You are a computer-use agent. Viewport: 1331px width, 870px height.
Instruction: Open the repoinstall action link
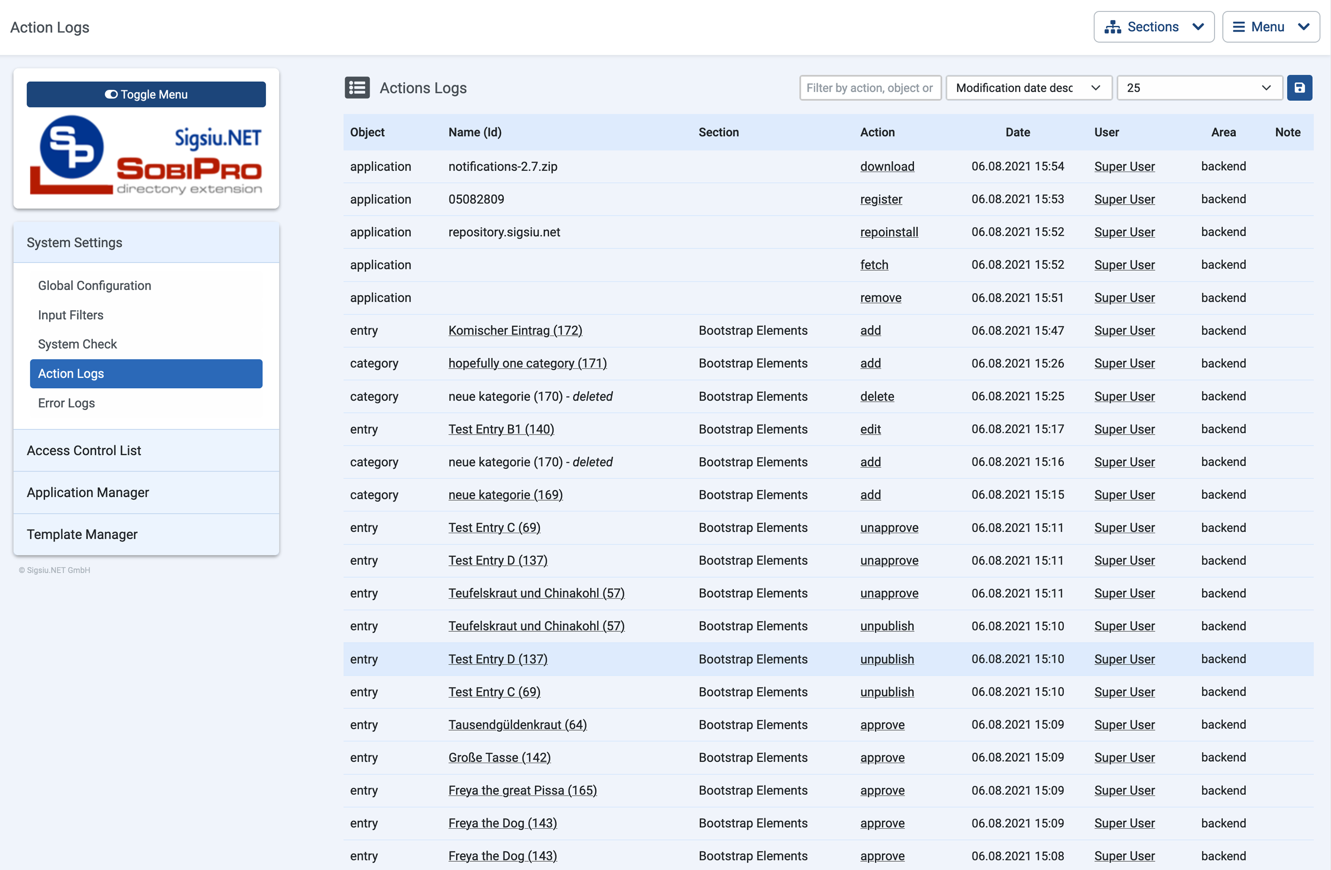pyautogui.click(x=889, y=232)
